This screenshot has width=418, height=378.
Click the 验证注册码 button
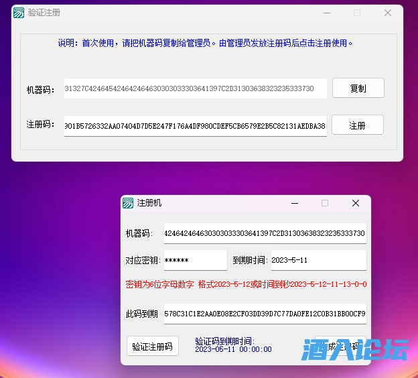[152, 346]
